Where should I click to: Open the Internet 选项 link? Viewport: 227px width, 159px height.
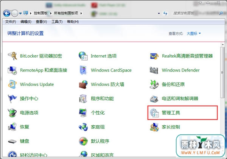pyautogui.click(x=104, y=56)
